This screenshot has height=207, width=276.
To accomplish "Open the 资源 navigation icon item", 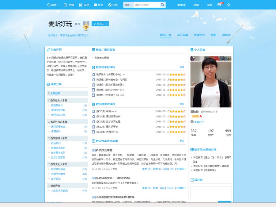I will click(x=69, y=5).
